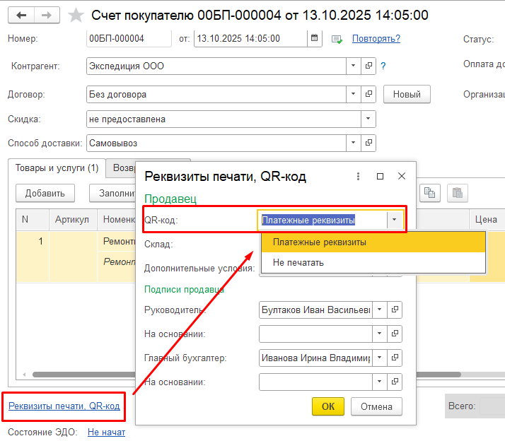The height and width of the screenshot is (441, 505).
Task: Open the dialog's three-dot more menu
Action: tap(358, 176)
